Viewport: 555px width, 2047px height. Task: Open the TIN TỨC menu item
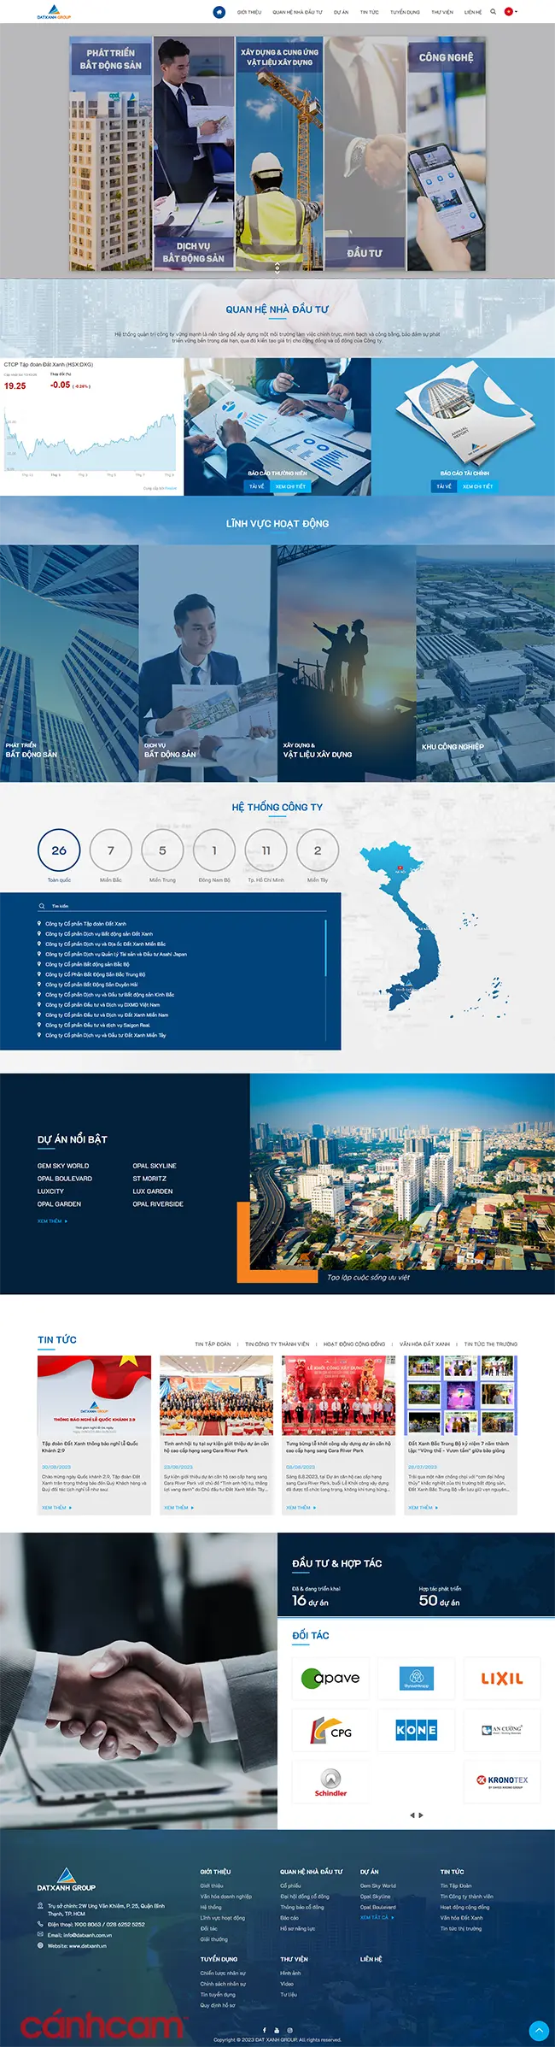(x=369, y=13)
